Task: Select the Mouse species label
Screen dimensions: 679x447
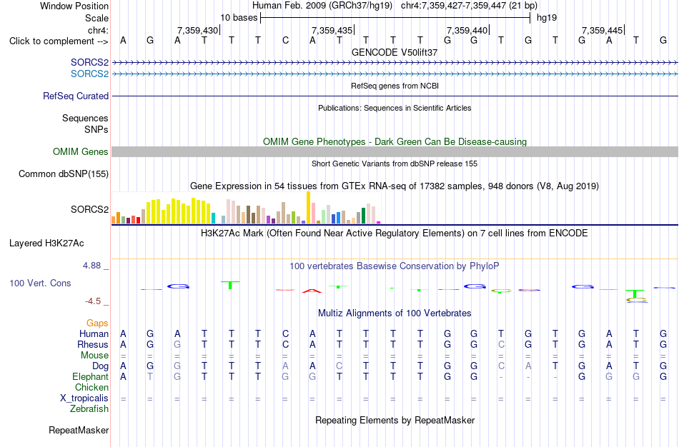Action: [x=94, y=356]
